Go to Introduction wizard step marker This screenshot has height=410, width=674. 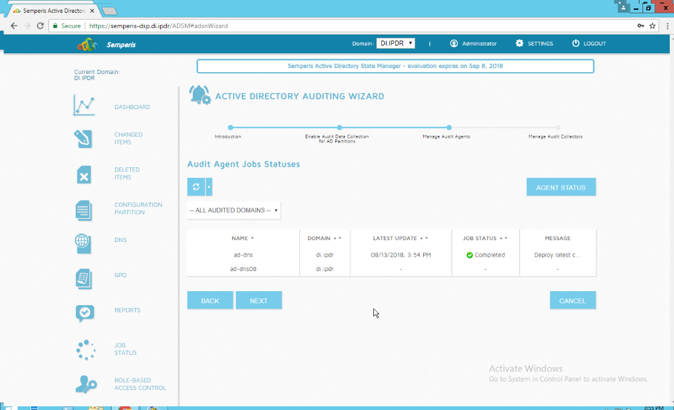click(230, 127)
